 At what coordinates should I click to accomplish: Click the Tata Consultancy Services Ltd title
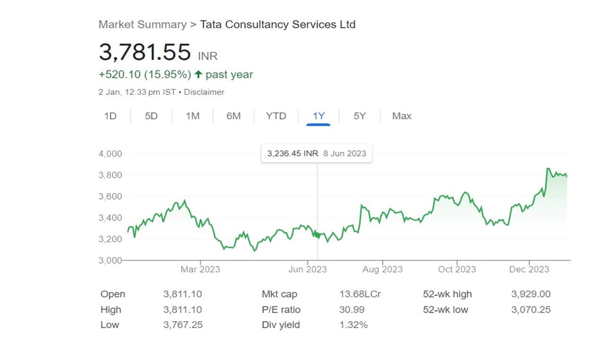point(278,25)
